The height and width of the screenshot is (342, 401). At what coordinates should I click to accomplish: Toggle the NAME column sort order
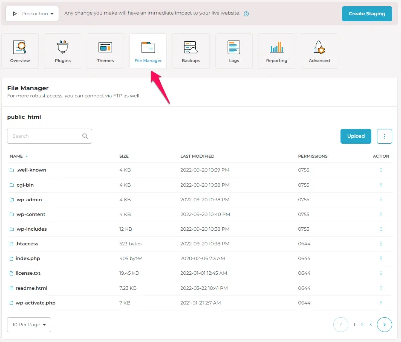[x=18, y=156]
